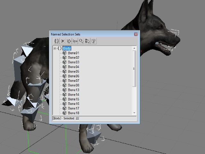Click the cube icon next to Bone06

pos(64,76)
